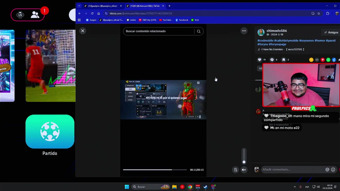The width and height of the screenshot is (340, 191).
Task: Switch the ESP language indicator
Action: pyautogui.click(x=307, y=187)
